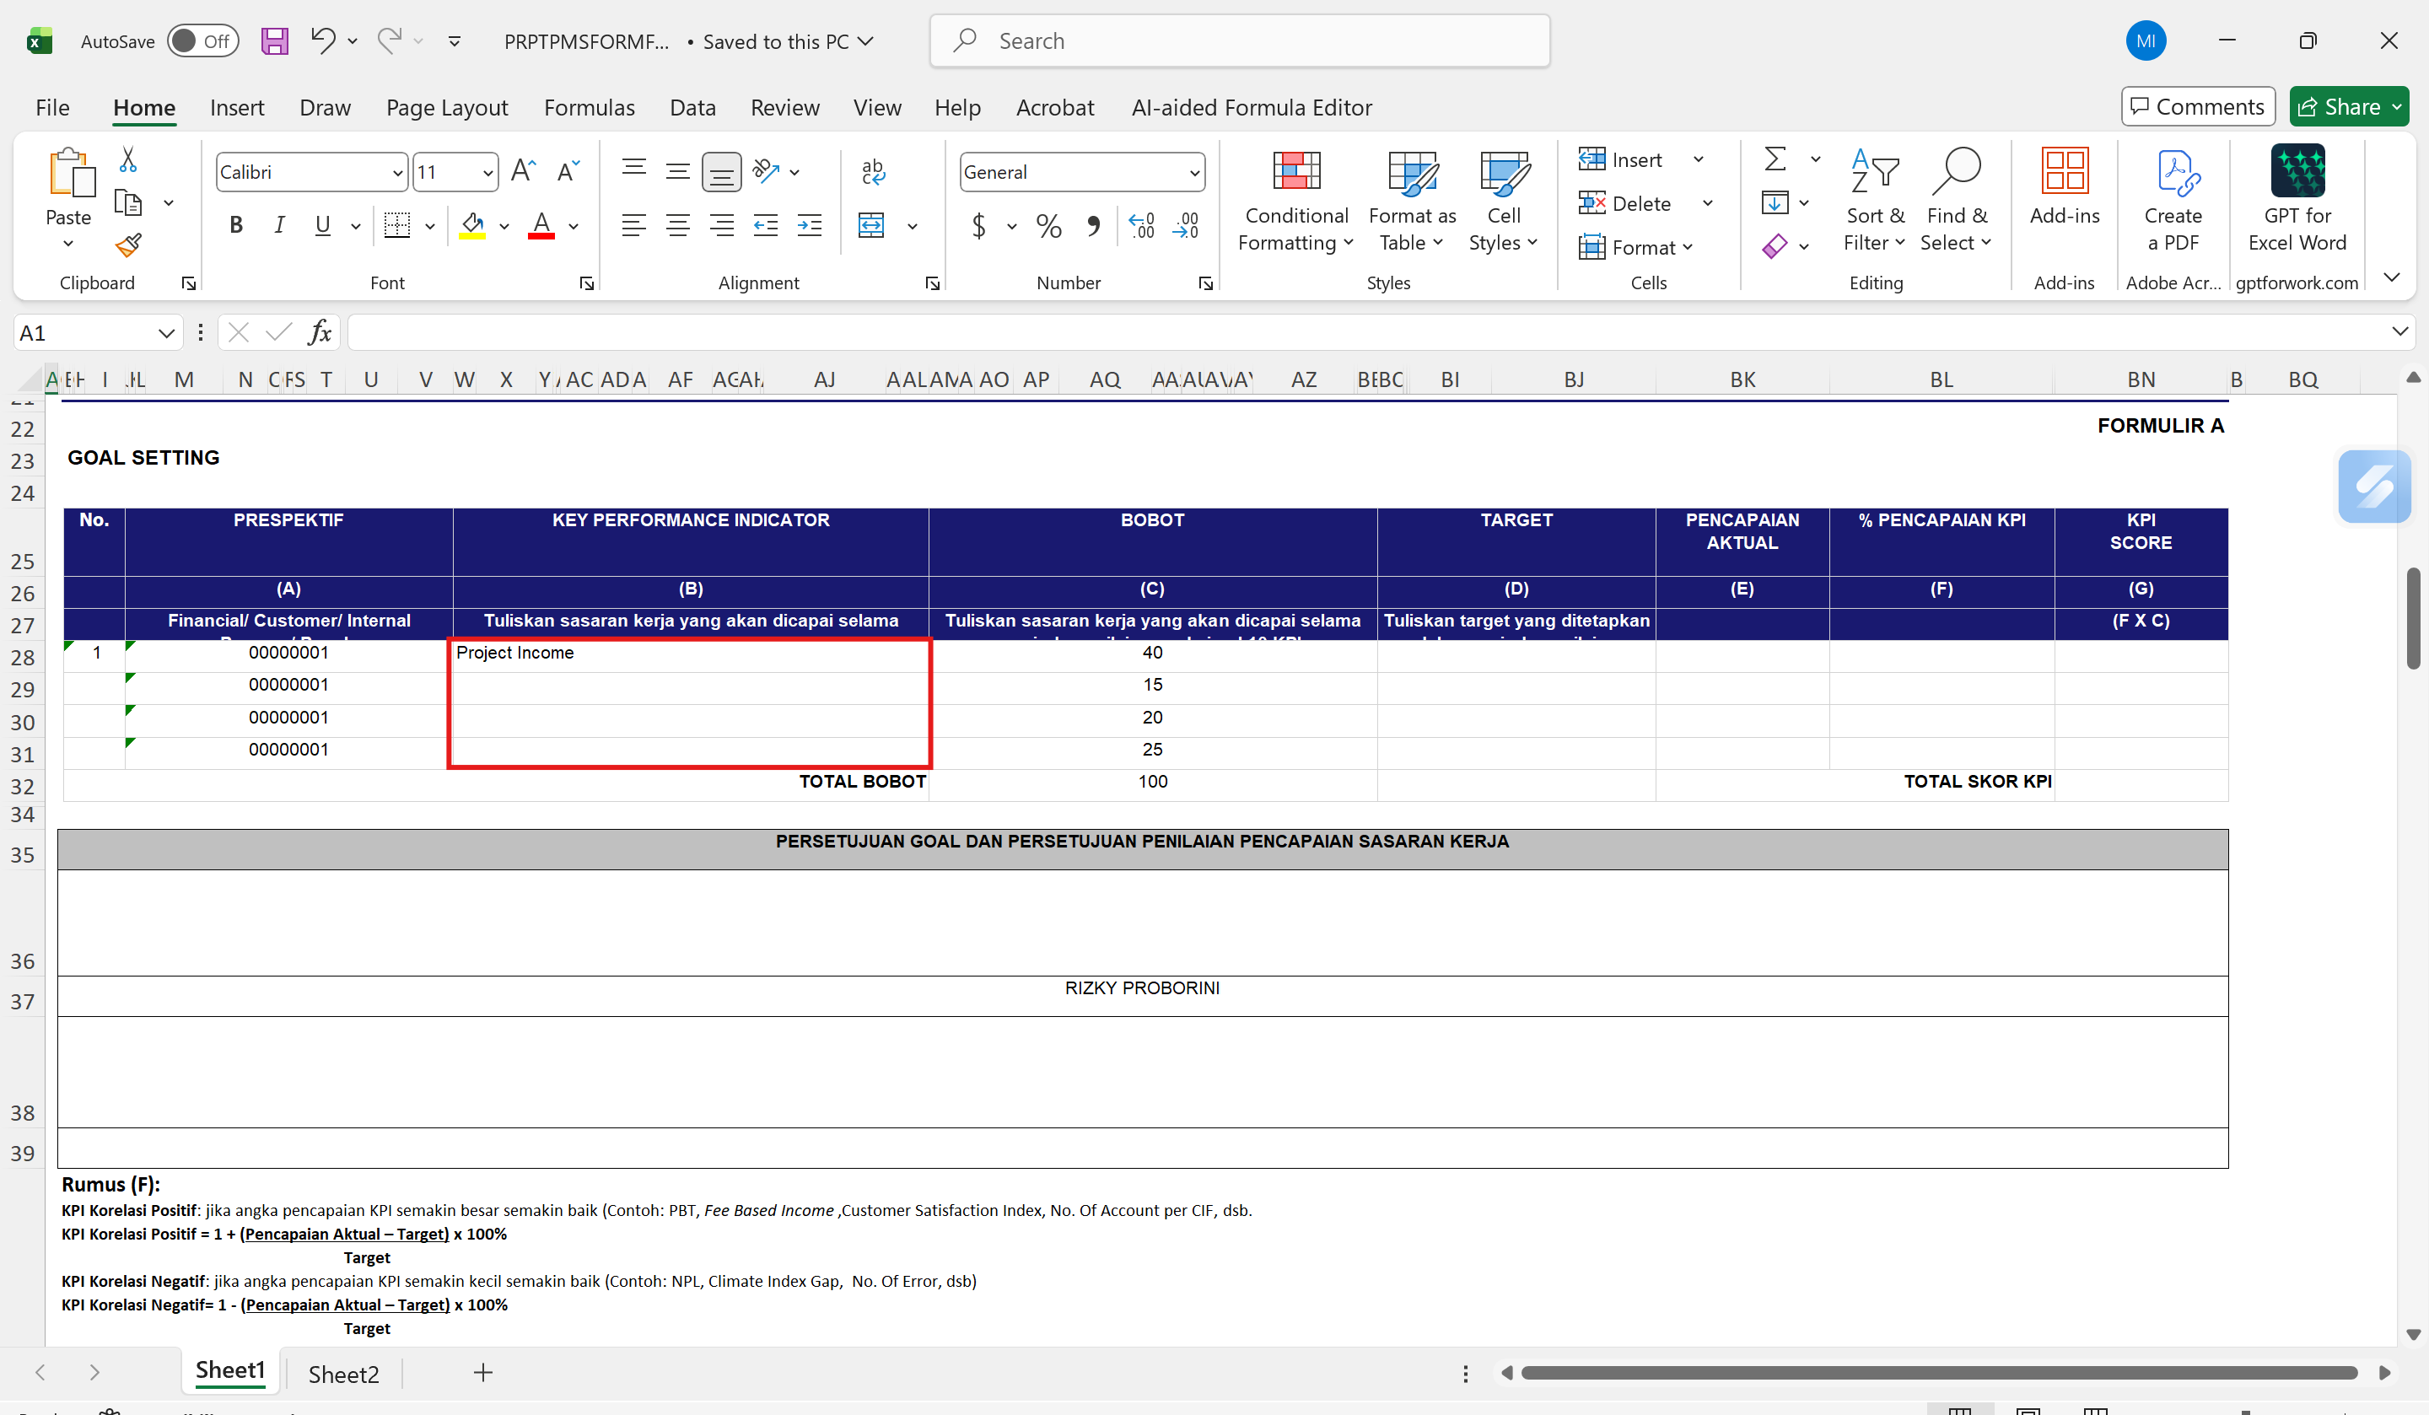Click the Merge & Center icon
2429x1415 pixels.
871,225
